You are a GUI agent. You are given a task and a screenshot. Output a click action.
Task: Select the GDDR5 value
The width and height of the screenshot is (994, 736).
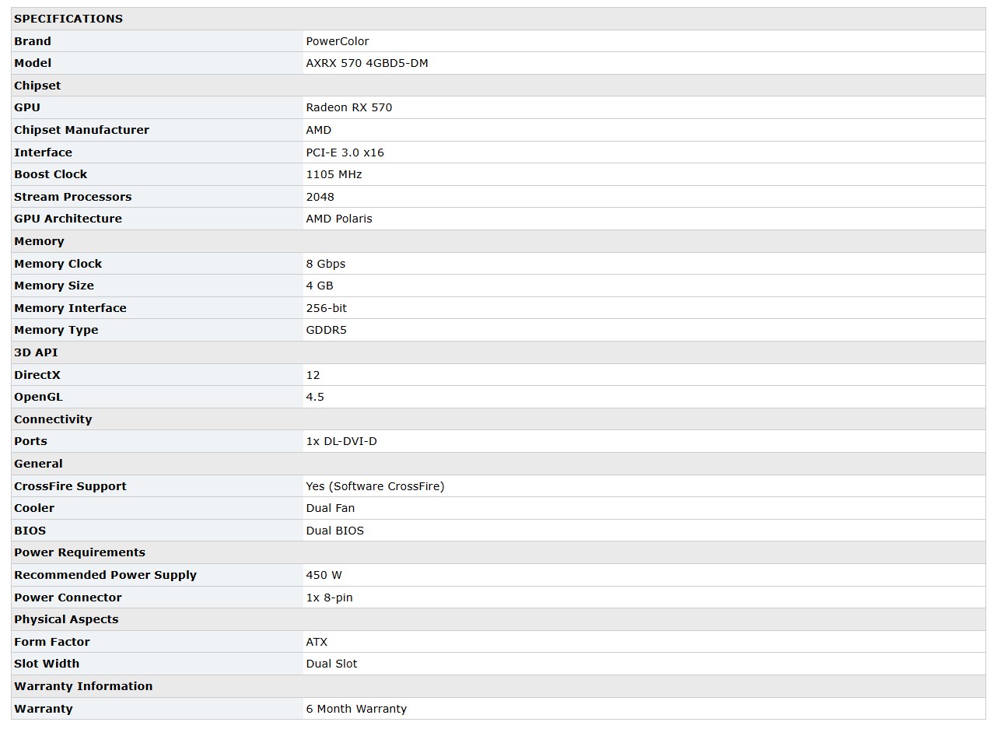click(327, 330)
